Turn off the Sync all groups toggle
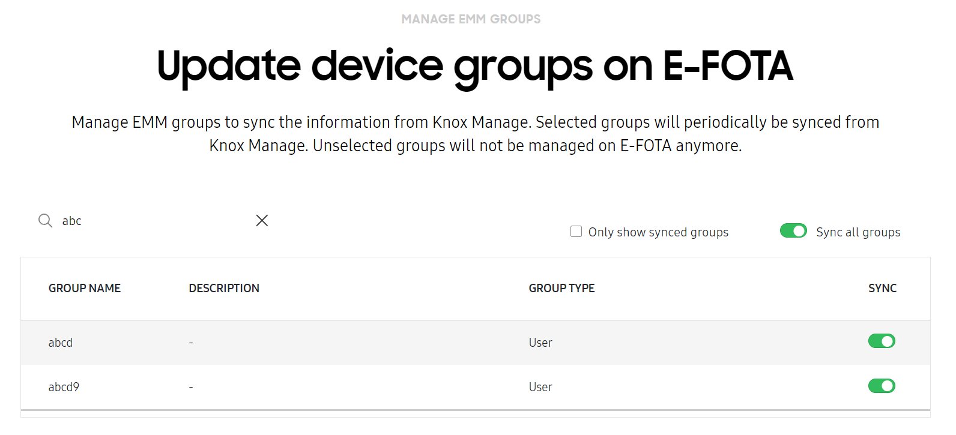The image size is (956, 435). (x=793, y=231)
